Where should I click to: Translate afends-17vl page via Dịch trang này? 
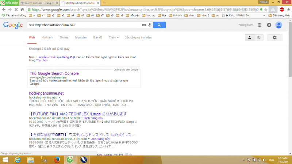pos(93,118)
